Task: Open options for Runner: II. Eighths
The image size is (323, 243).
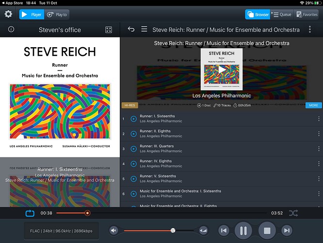Action: (319, 134)
